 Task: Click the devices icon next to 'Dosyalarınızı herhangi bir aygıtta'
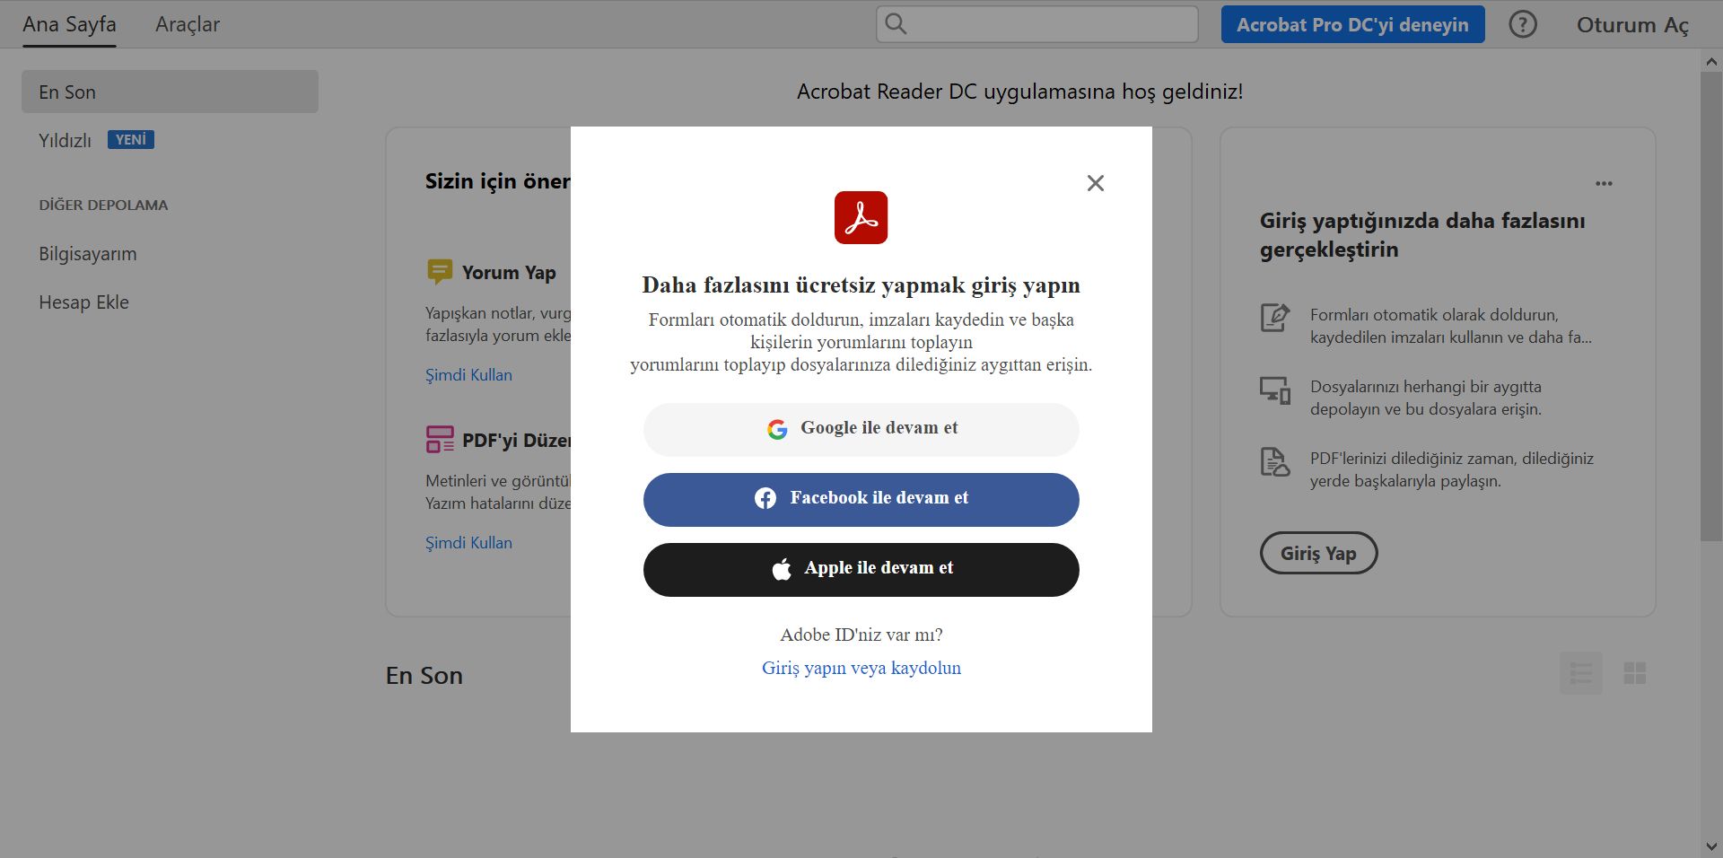[1274, 390]
